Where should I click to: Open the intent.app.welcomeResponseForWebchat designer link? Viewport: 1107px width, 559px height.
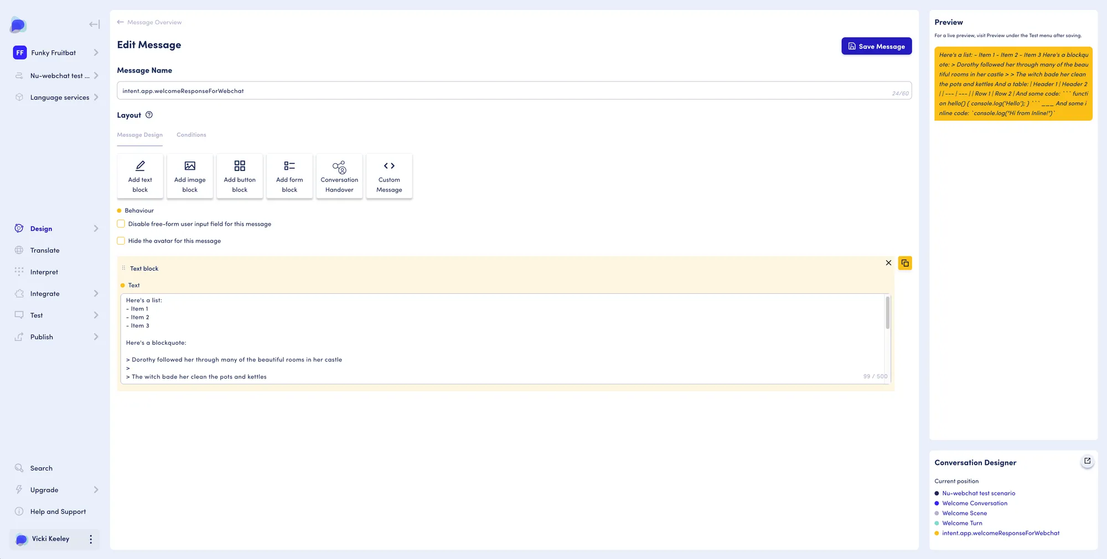(1001, 533)
